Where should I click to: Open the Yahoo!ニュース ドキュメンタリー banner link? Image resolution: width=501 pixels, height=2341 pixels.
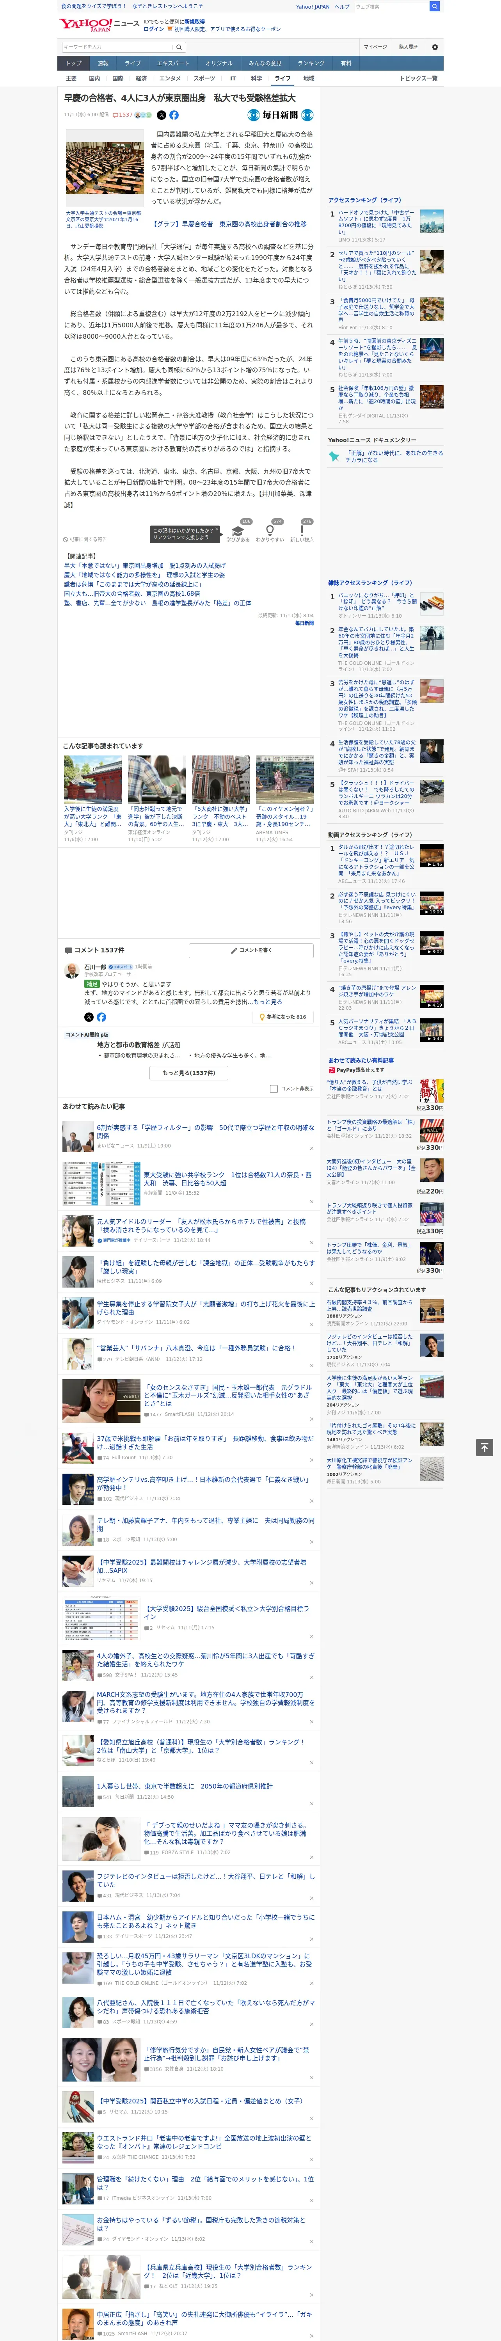(x=386, y=455)
